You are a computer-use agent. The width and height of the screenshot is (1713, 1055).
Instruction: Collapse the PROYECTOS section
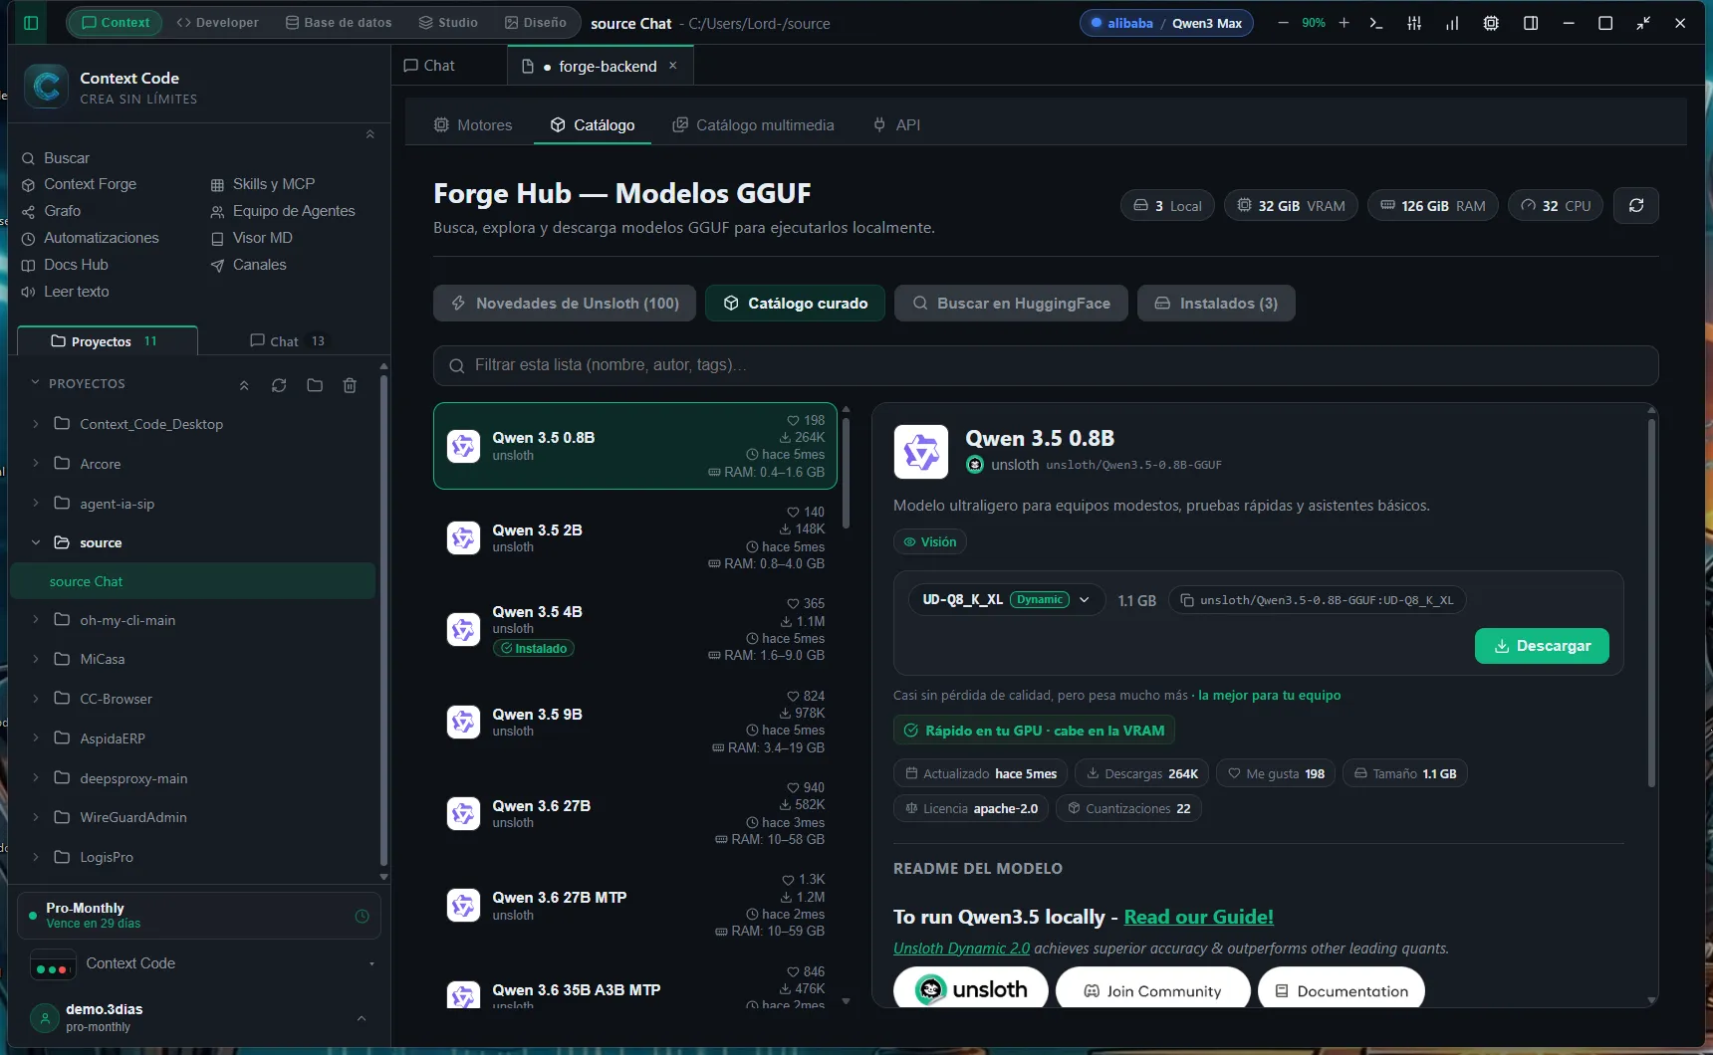(36, 383)
